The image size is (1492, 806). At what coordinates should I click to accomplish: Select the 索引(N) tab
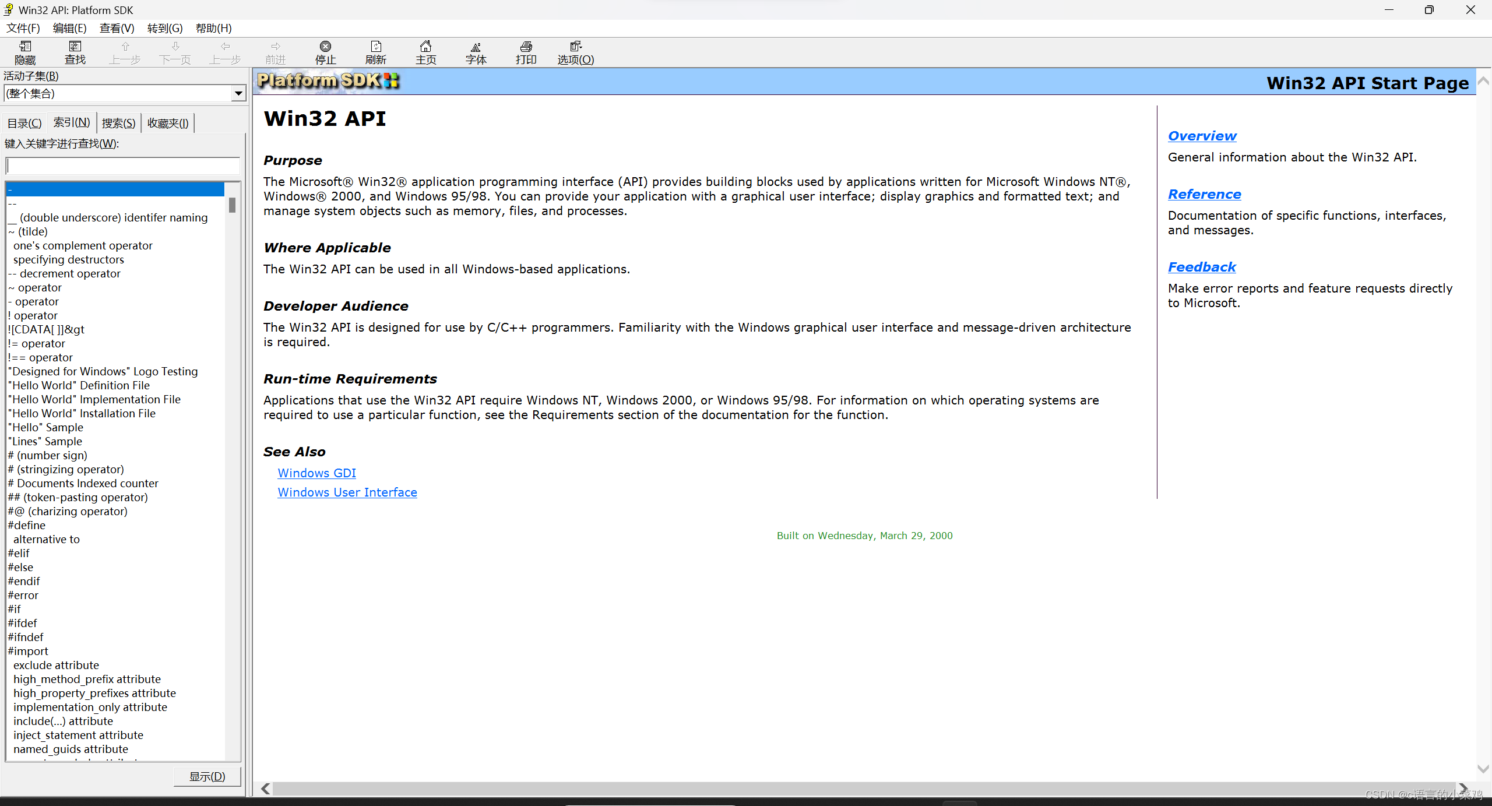pos(72,122)
